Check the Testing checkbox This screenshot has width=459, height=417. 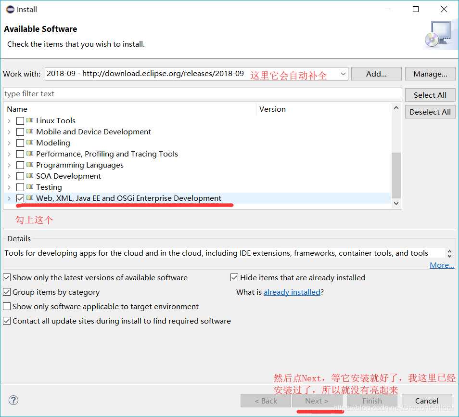[x=20, y=187]
